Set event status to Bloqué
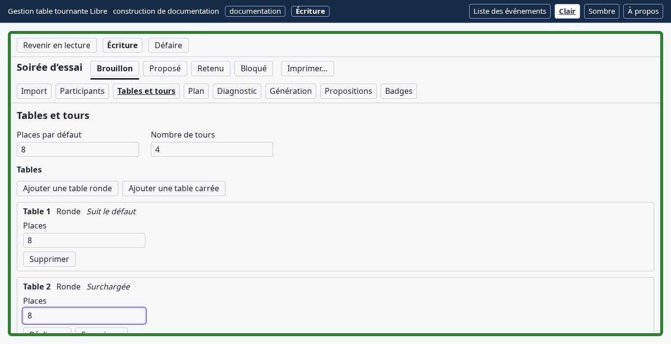This screenshot has width=671, height=344. click(253, 68)
